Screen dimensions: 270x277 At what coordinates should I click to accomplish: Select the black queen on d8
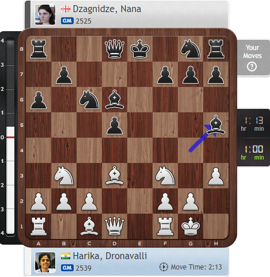[x=115, y=49]
